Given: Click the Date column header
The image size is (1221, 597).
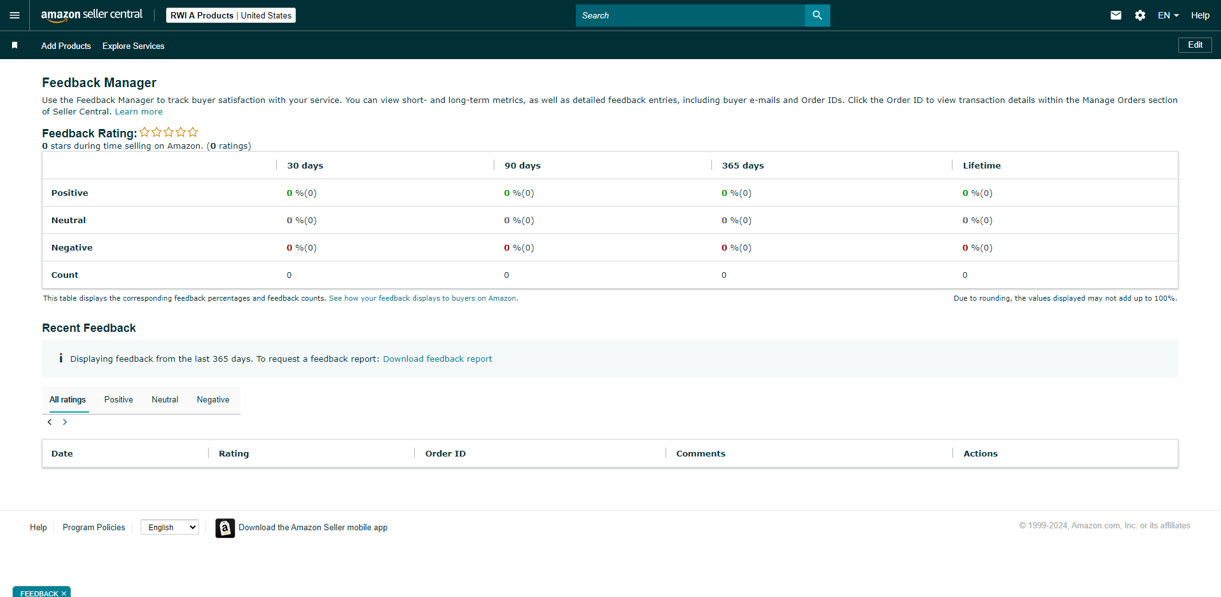Looking at the screenshot, I should [x=62, y=453].
